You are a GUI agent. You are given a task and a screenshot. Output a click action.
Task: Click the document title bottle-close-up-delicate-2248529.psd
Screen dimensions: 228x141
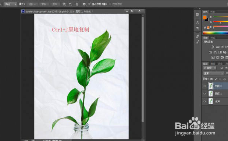[x=46, y=11]
